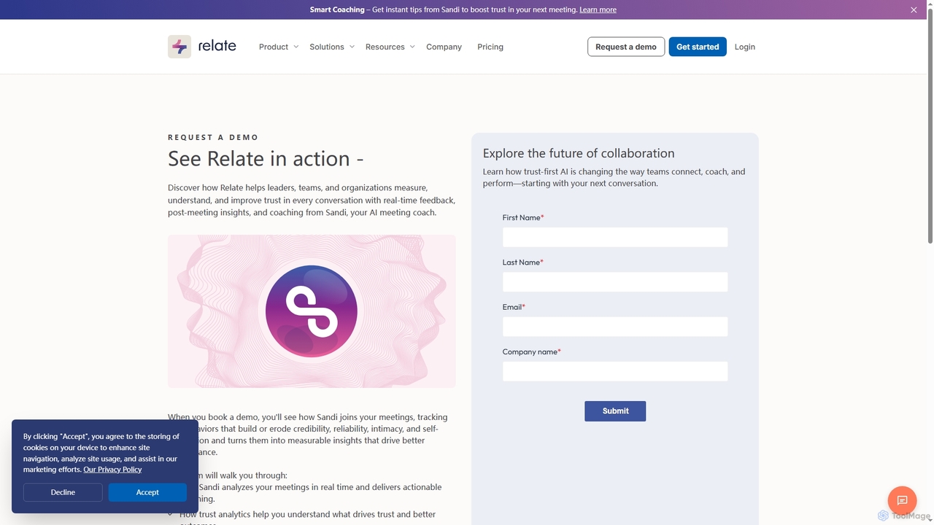Image resolution: width=934 pixels, height=525 pixels.
Task: Click the "REQUEST A DEMO" label
Action: tap(213, 137)
